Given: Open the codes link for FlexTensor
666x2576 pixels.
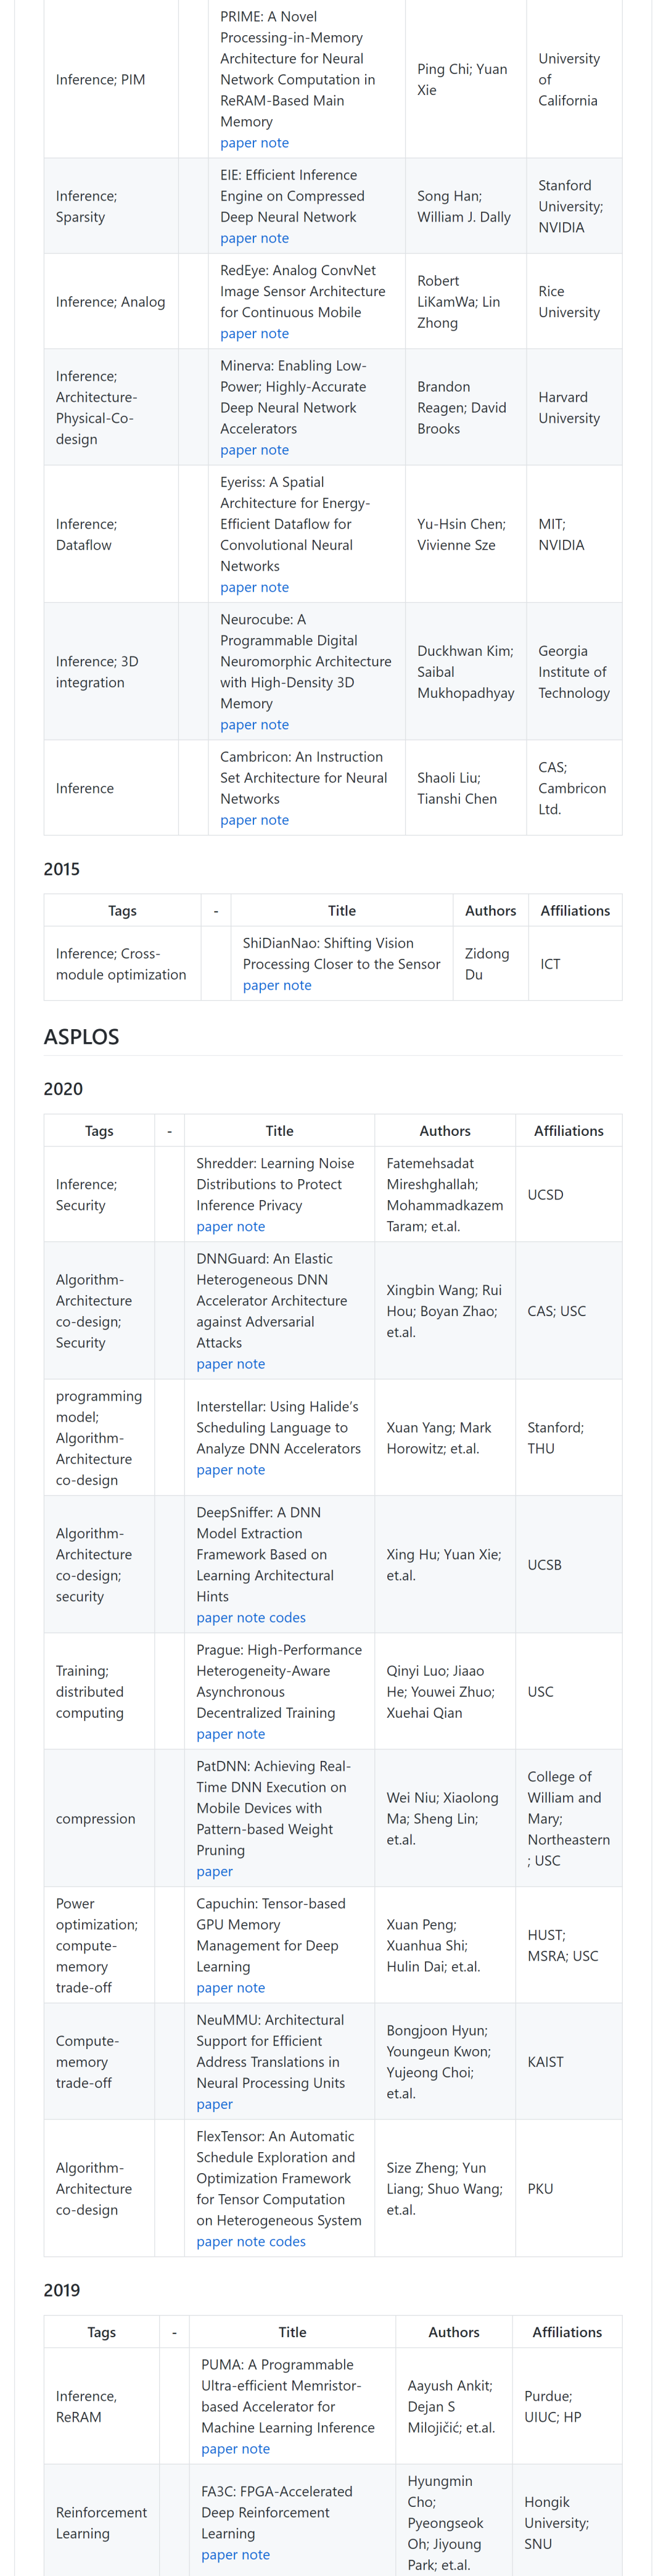Looking at the screenshot, I should [288, 2242].
